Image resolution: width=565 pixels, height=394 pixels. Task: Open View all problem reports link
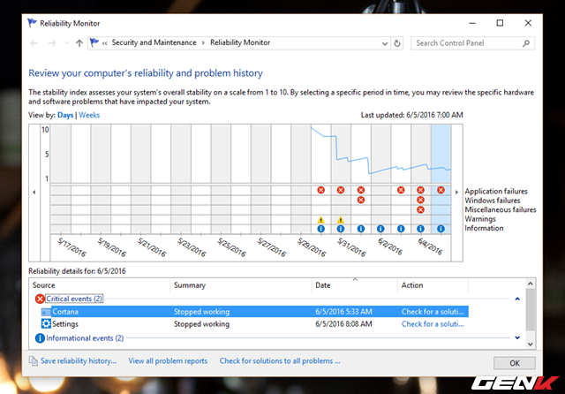pyautogui.click(x=168, y=361)
